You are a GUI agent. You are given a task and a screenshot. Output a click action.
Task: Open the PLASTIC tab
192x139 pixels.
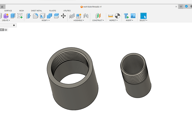point(53,11)
